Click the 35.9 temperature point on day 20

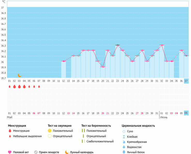[103, 67]
